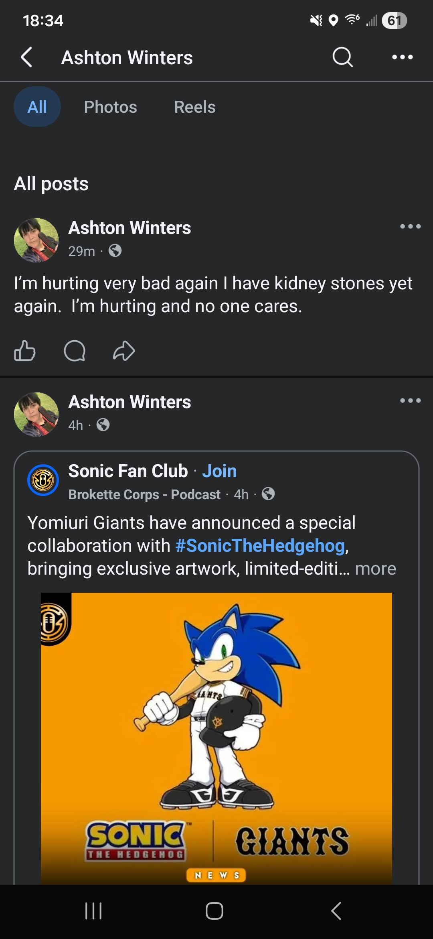
Task: Open the profile three-dot options menu
Action: (402, 57)
